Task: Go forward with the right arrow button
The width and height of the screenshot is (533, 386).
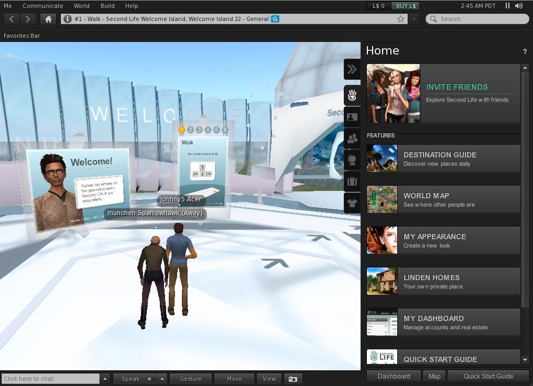Action: coord(28,19)
